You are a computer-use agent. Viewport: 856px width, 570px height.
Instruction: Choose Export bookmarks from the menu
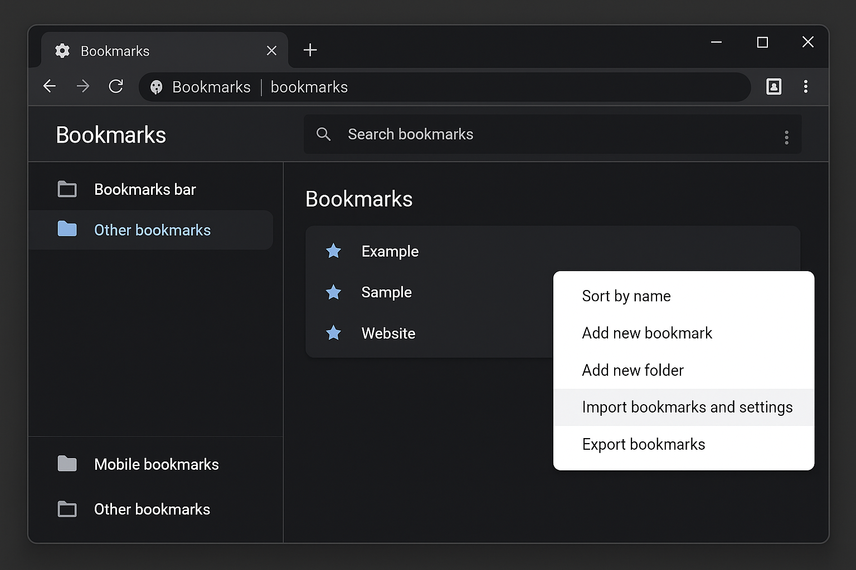(643, 444)
